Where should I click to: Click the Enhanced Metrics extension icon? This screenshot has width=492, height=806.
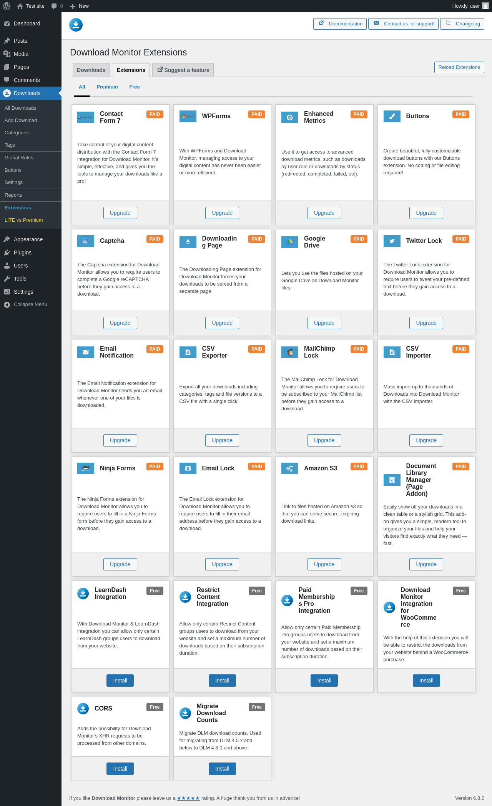[290, 117]
